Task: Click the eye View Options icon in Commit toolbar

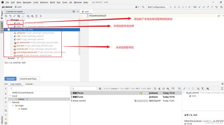Action: point(32,16)
